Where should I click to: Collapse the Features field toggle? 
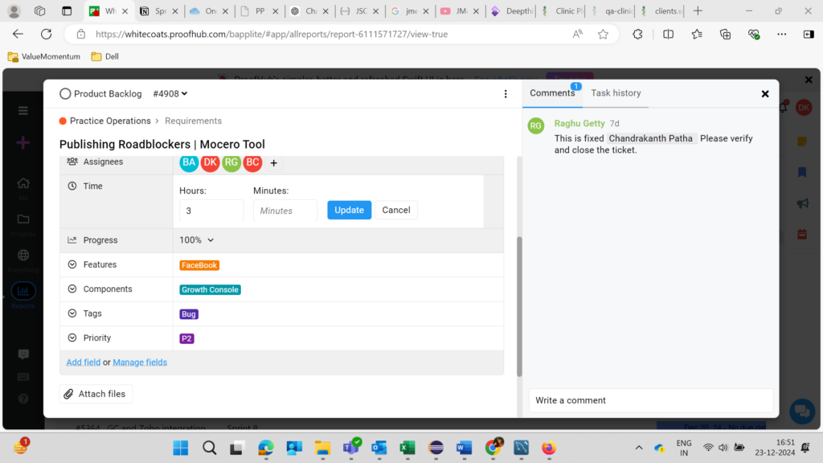point(72,265)
